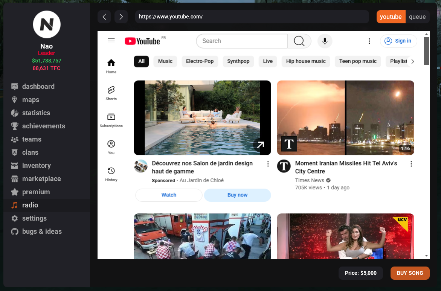Open Découvrez nos Salon de jardin title
This screenshot has height=291, width=441.
(202, 167)
